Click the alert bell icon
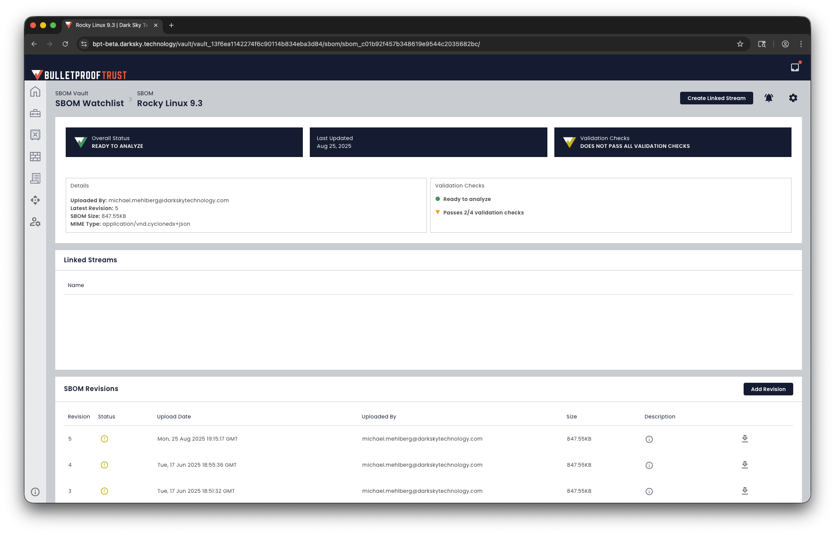Screen dimensions: 835x535 pos(769,98)
